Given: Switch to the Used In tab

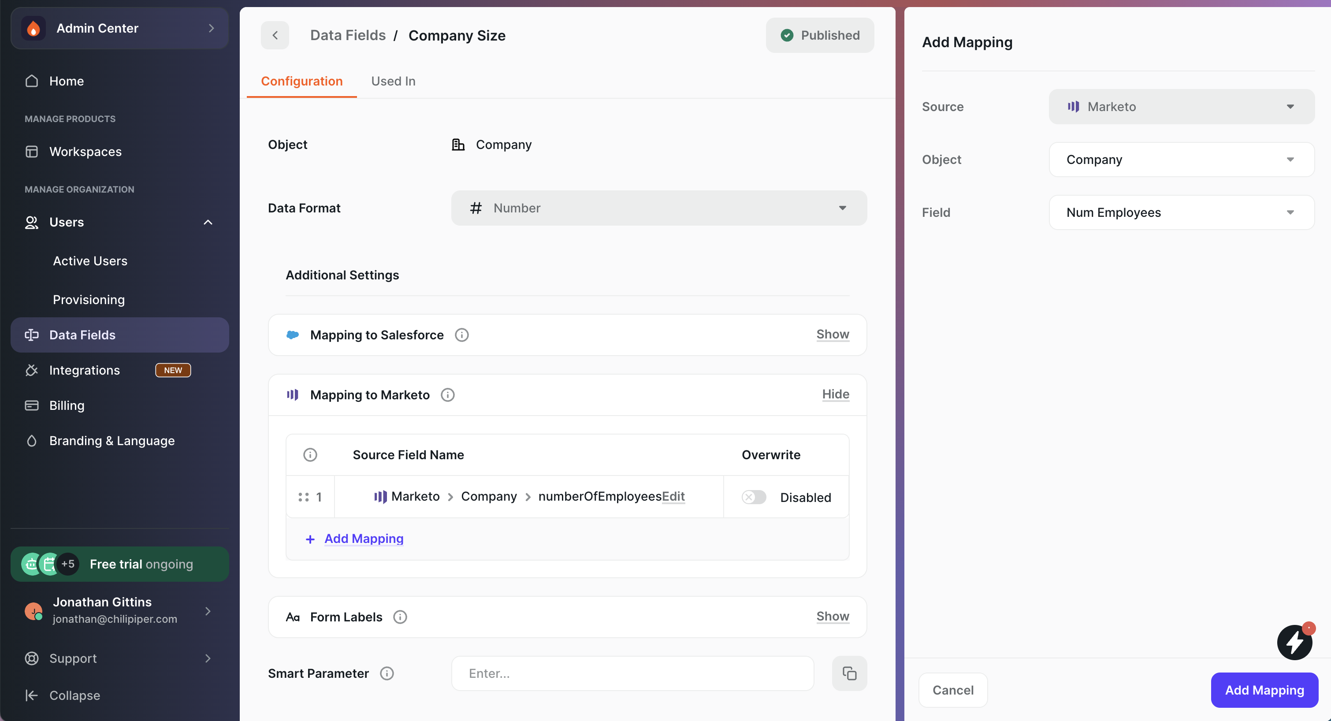Looking at the screenshot, I should (393, 81).
